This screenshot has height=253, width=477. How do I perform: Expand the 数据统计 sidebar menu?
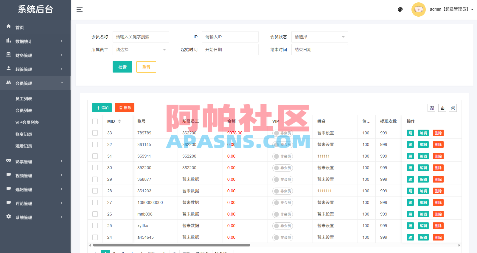pyautogui.click(x=35, y=41)
